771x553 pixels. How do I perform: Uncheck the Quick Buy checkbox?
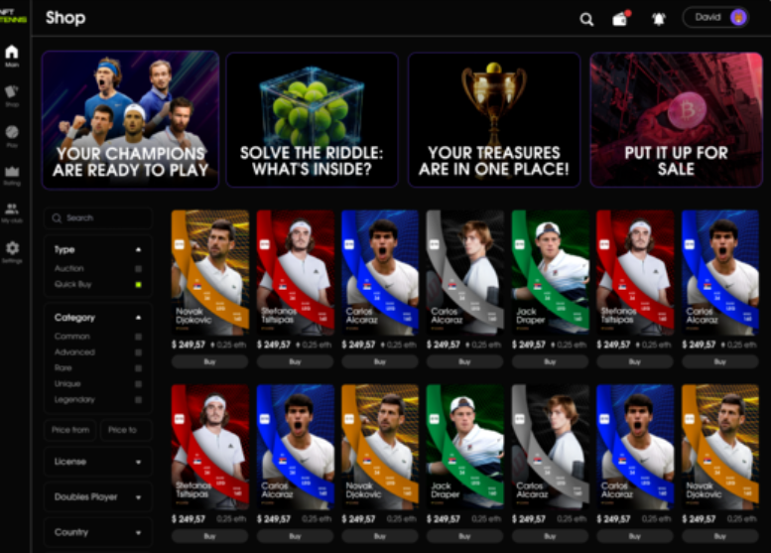[x=138, y=284]
